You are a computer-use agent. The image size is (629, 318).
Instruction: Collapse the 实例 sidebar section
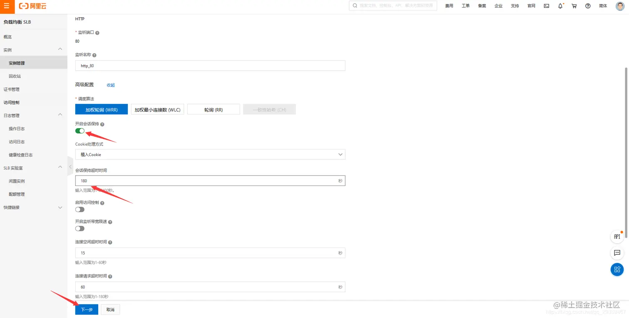(60, 49)
